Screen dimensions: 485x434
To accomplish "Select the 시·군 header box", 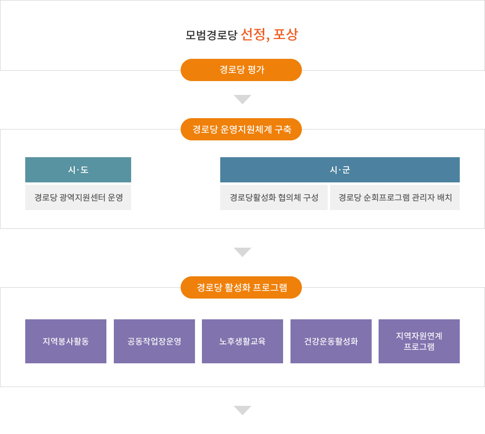I will (x=339, y=170).
